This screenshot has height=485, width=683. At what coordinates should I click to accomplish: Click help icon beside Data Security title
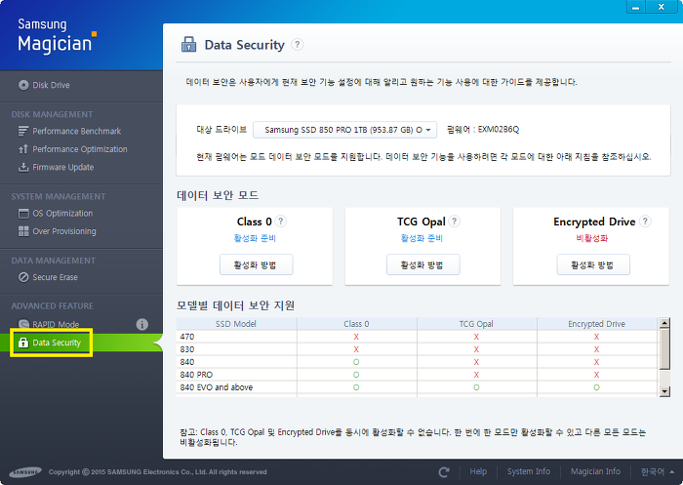click(298, 45)
